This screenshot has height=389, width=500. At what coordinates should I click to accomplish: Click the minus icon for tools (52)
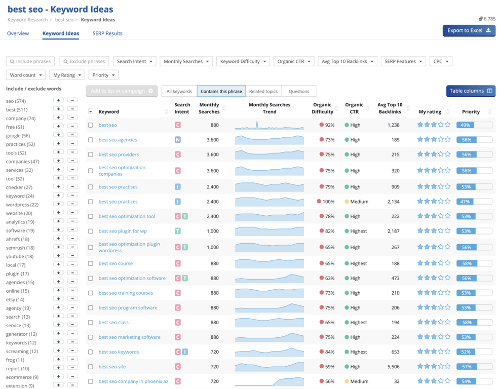pyautogui.click(x=72, y=152)
